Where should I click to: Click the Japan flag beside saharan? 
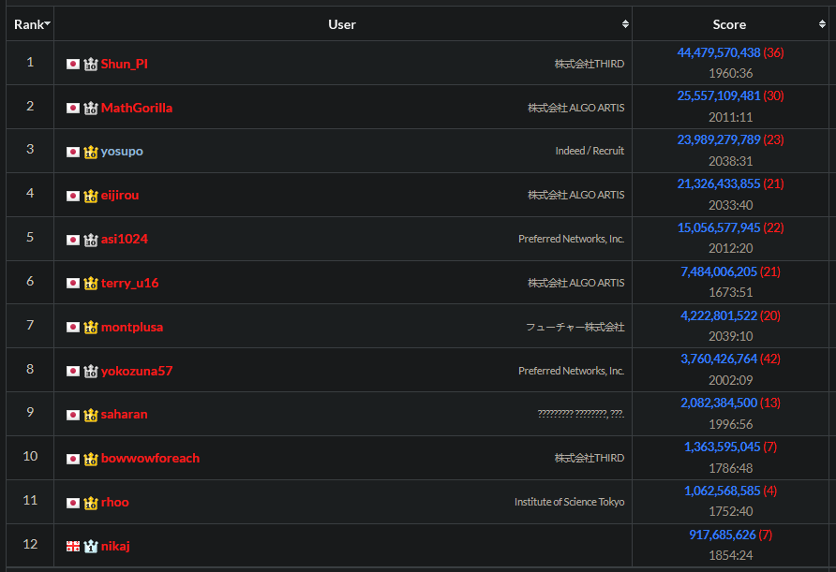tap(73, 416)
